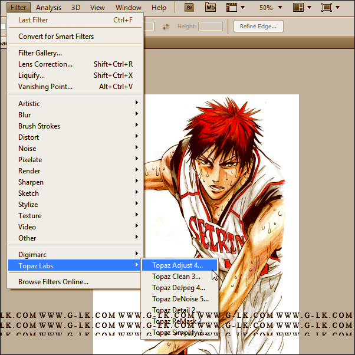Expand the Noise submenu
Image resolution: width=355 pixels, height=355 pixels.
75,149
